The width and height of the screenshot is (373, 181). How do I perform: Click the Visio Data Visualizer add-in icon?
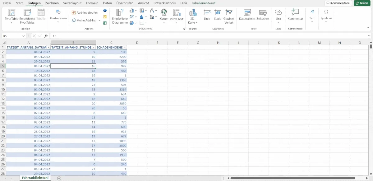(105, 11)
